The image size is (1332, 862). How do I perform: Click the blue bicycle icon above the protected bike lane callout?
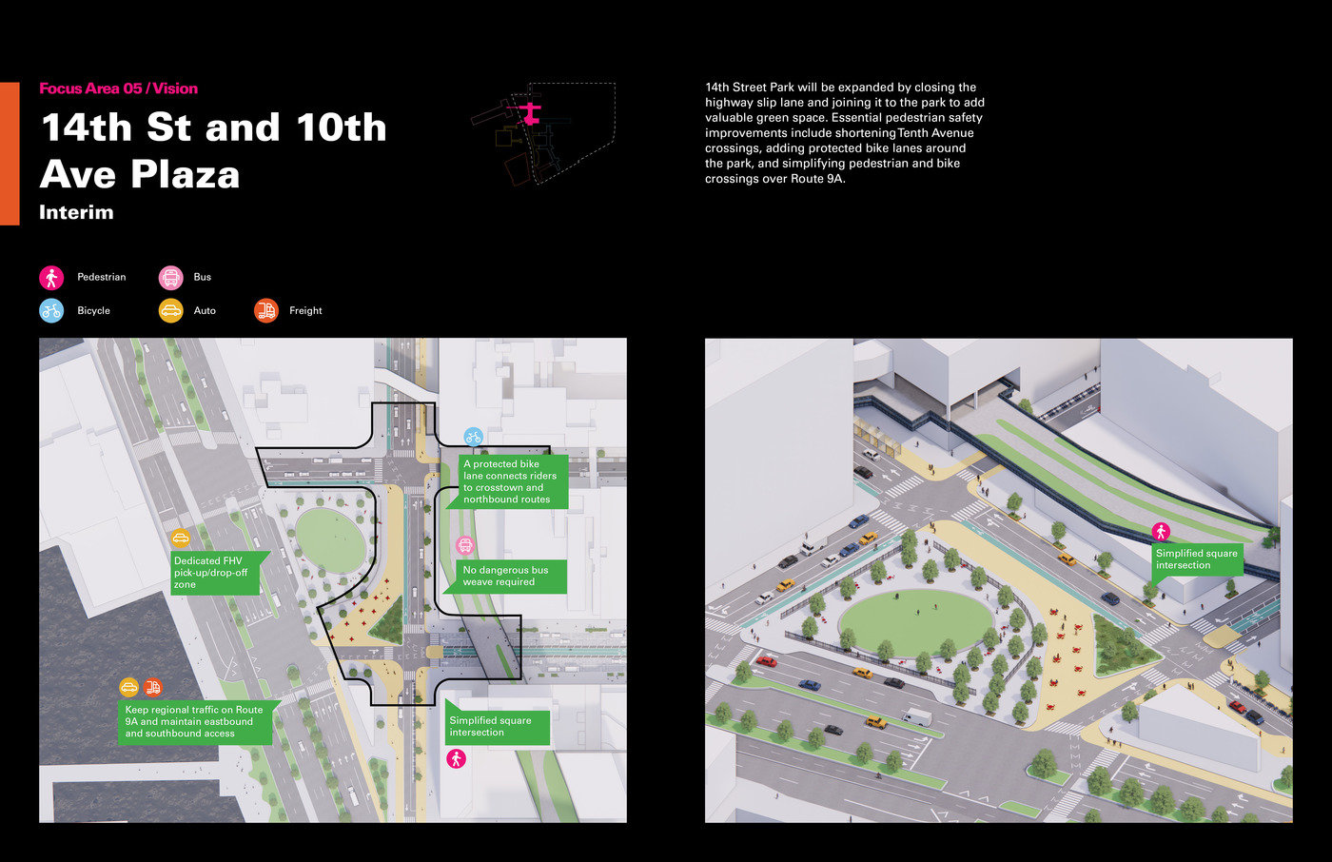(474, 437)
